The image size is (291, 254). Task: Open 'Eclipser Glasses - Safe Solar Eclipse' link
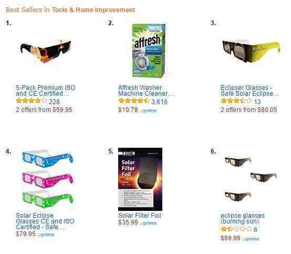pos(250,90)
